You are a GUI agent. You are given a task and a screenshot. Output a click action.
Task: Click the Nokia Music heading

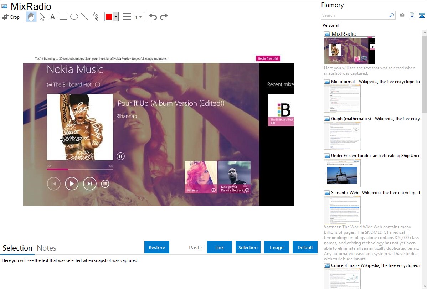(x=75, y=69)
